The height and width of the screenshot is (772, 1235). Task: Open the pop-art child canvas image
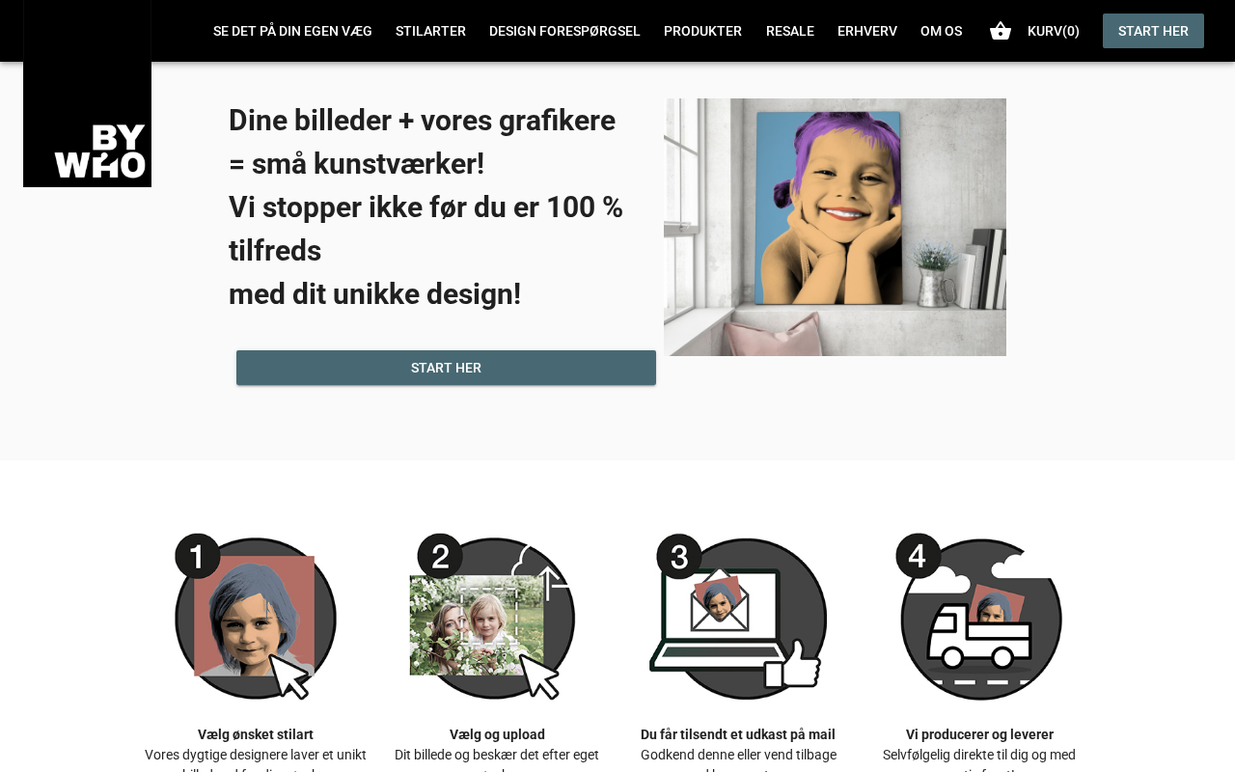coord(835,227)
